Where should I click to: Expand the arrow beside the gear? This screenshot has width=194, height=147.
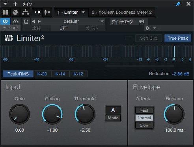click(x=155, y=28)
